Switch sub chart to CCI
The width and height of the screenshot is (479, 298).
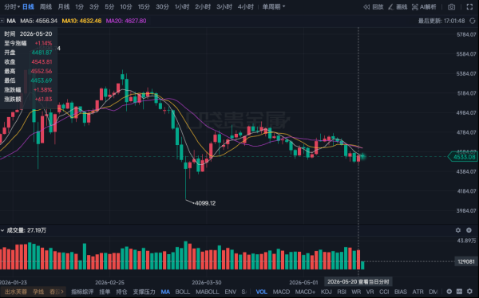pyautogui.click(x=384, y=292)
